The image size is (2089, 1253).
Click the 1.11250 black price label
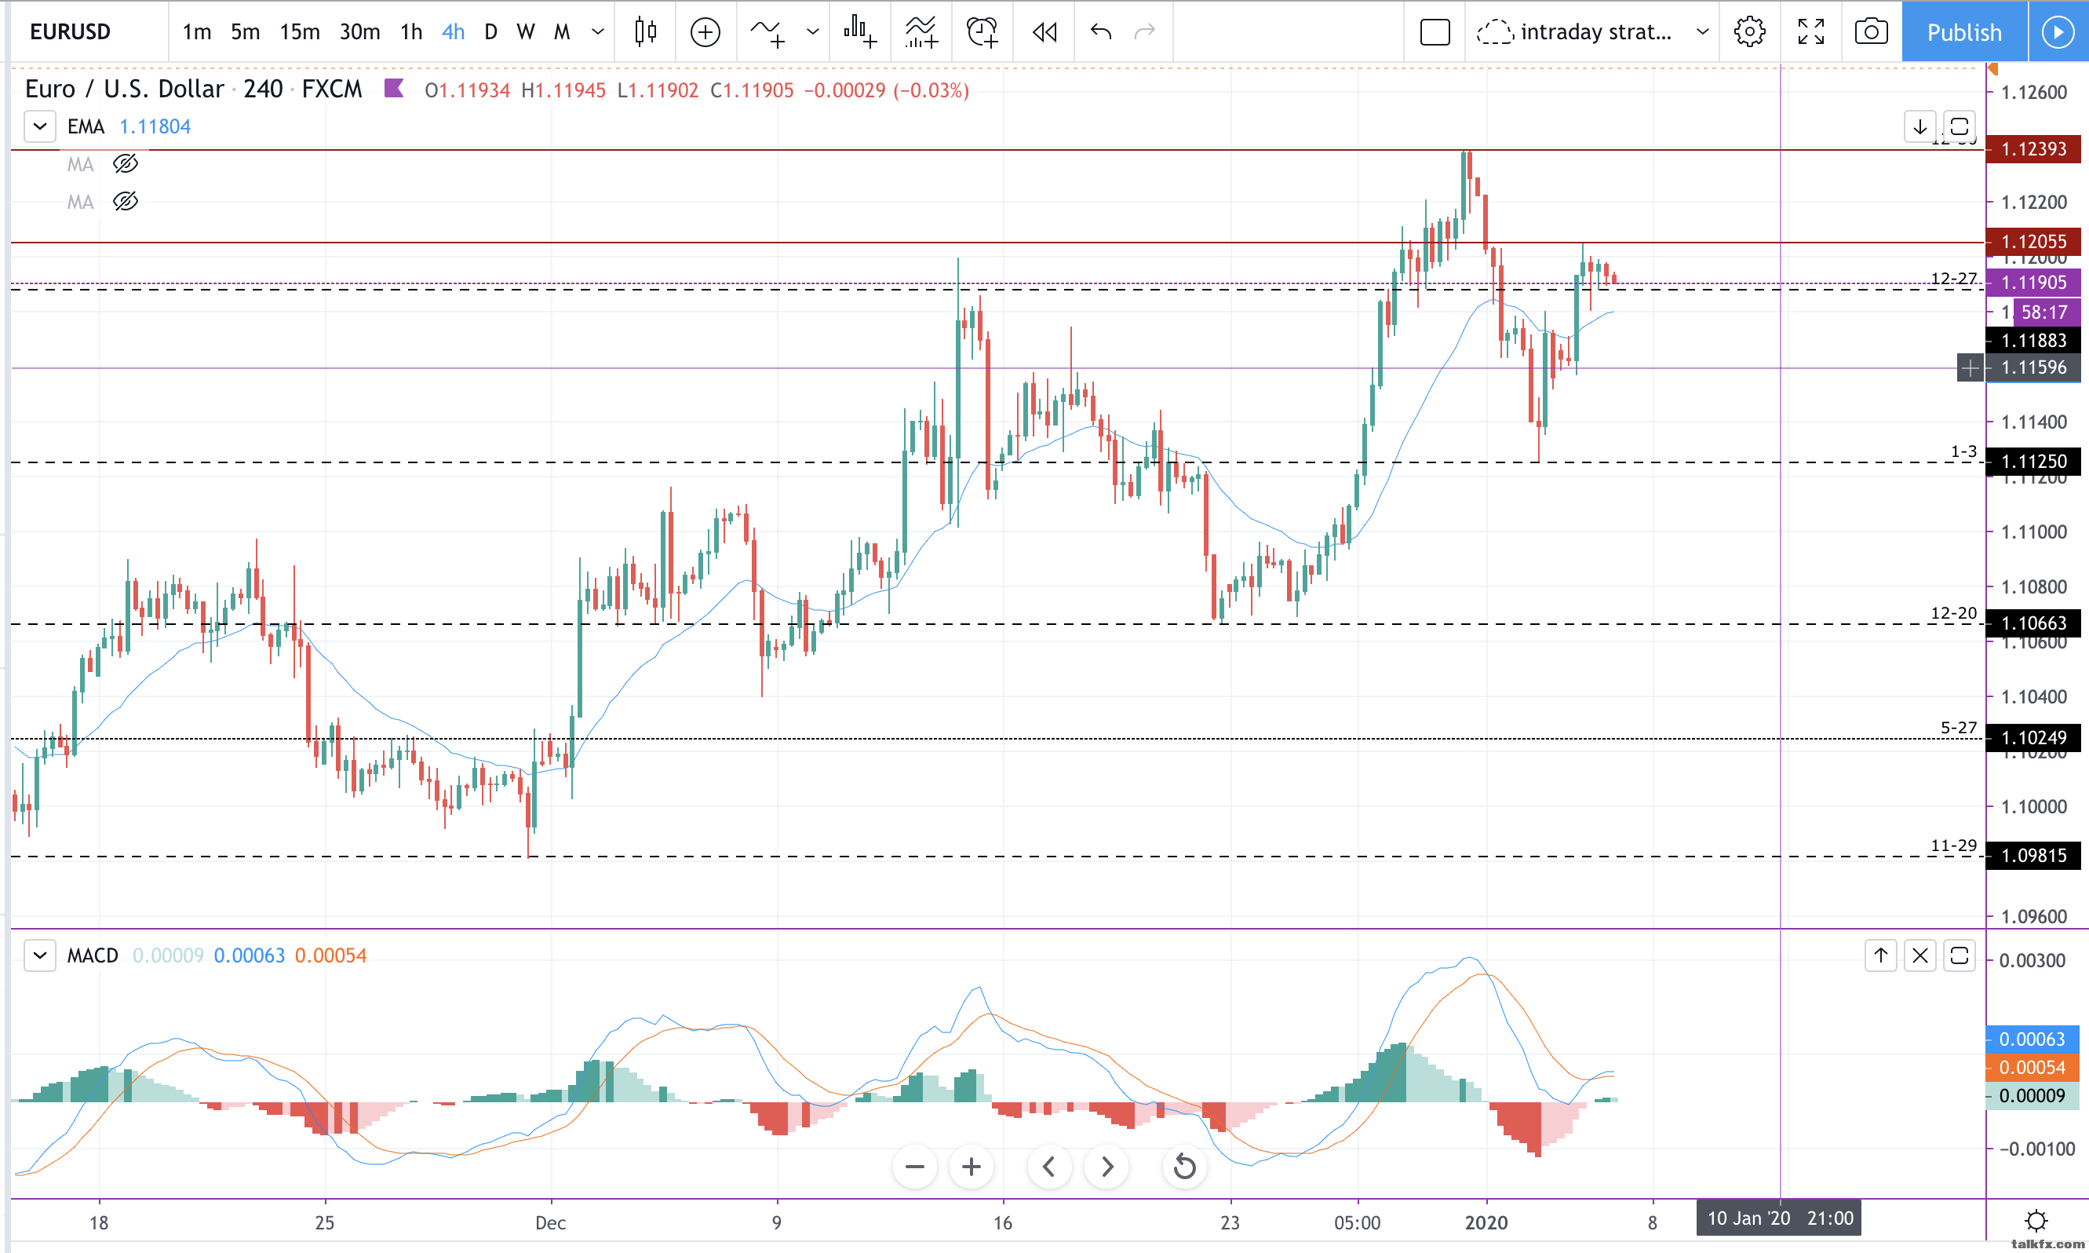(x=2033, y=462)
